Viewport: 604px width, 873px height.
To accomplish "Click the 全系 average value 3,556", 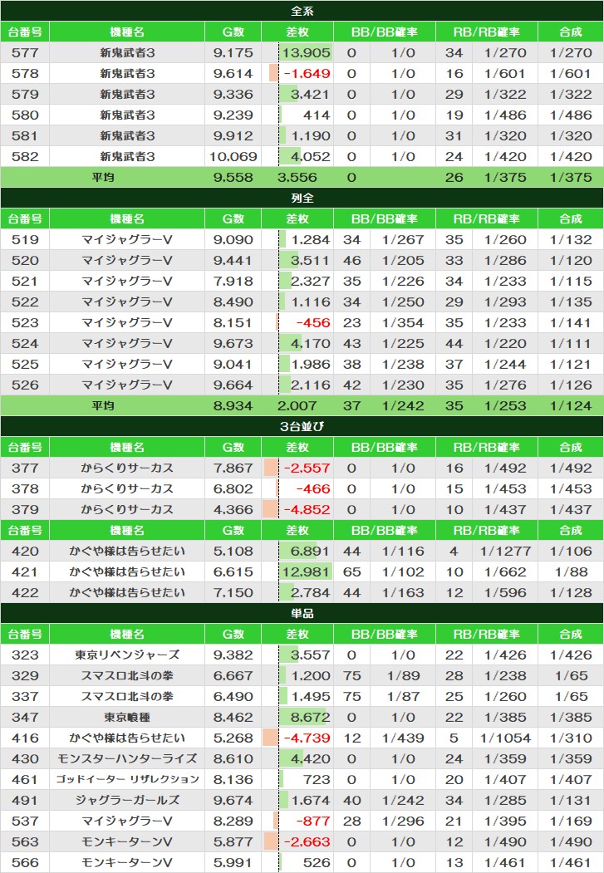I will [297, 178].
